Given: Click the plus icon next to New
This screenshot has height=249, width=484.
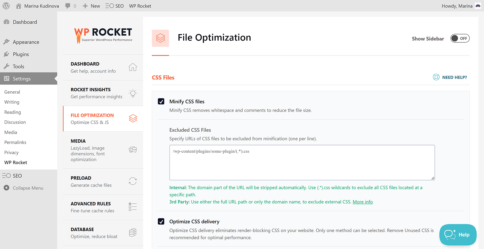Looking at the screenshot, I should pos(85,6).
